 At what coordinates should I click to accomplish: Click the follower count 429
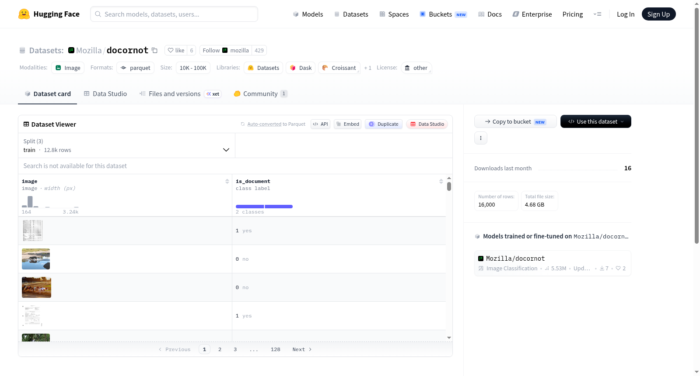tap(259, 50)
